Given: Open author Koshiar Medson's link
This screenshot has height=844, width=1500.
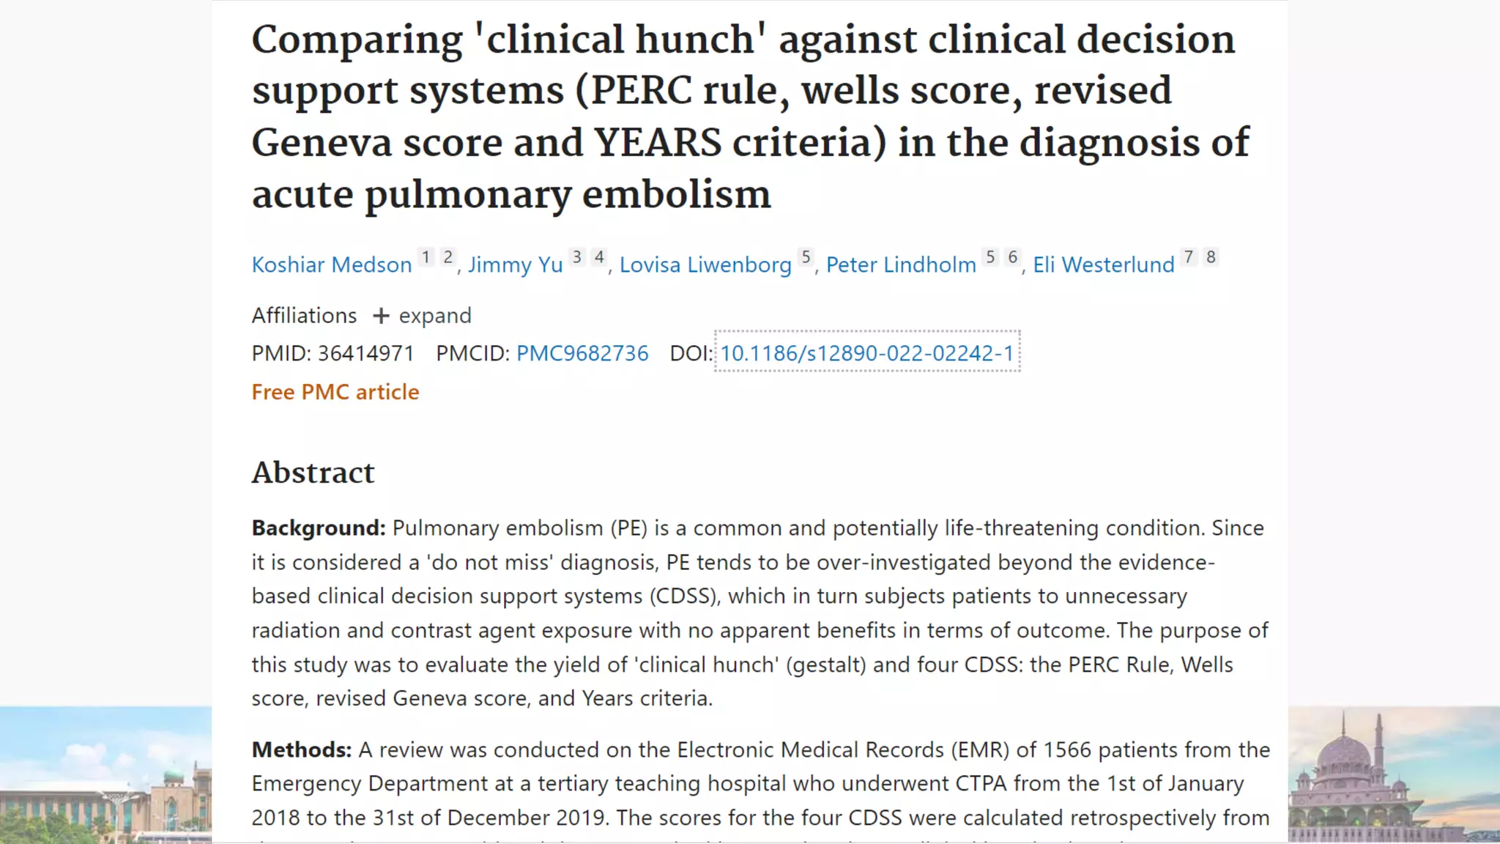Looking at the screenshot, I should pos(332,264).
